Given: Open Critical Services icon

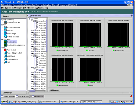Looking at the screenshot, I should click(5, 37).
